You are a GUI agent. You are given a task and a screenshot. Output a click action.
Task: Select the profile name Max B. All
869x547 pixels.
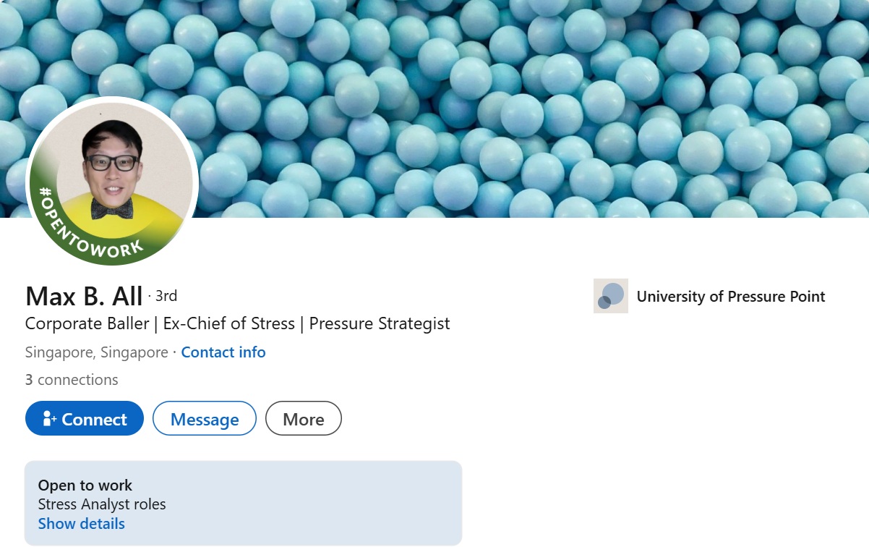pyautogui.click(x=85, y=296)
